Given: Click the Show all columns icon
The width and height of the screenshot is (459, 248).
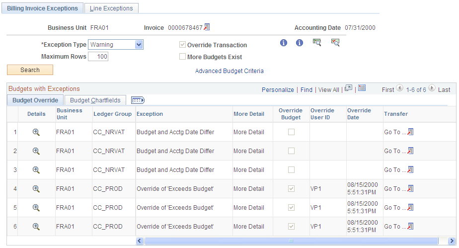Looking at the screenshot, I should tap(138, 100).
